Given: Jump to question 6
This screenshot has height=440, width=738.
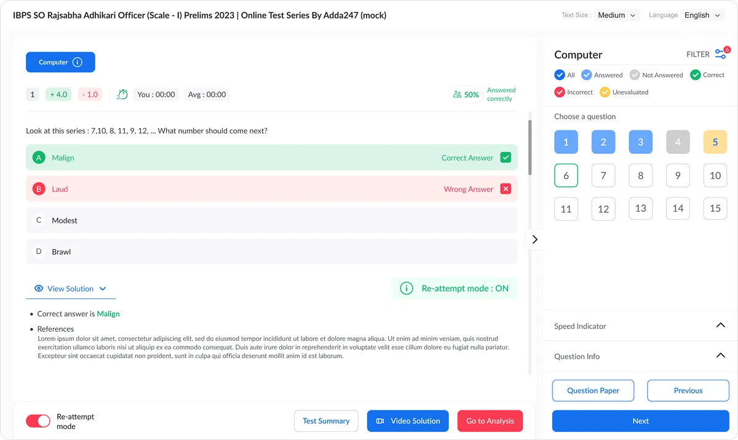Looking at the screenshot, I should tap(566, 175).
